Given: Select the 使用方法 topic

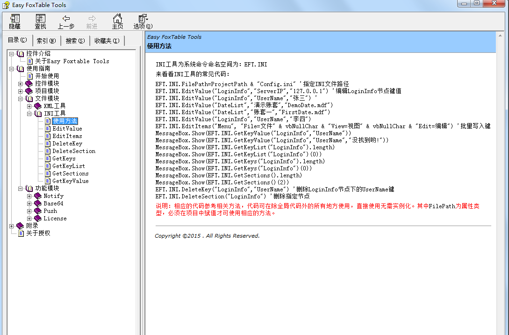Looking at the screenshot, I should [x=65, y=121].
